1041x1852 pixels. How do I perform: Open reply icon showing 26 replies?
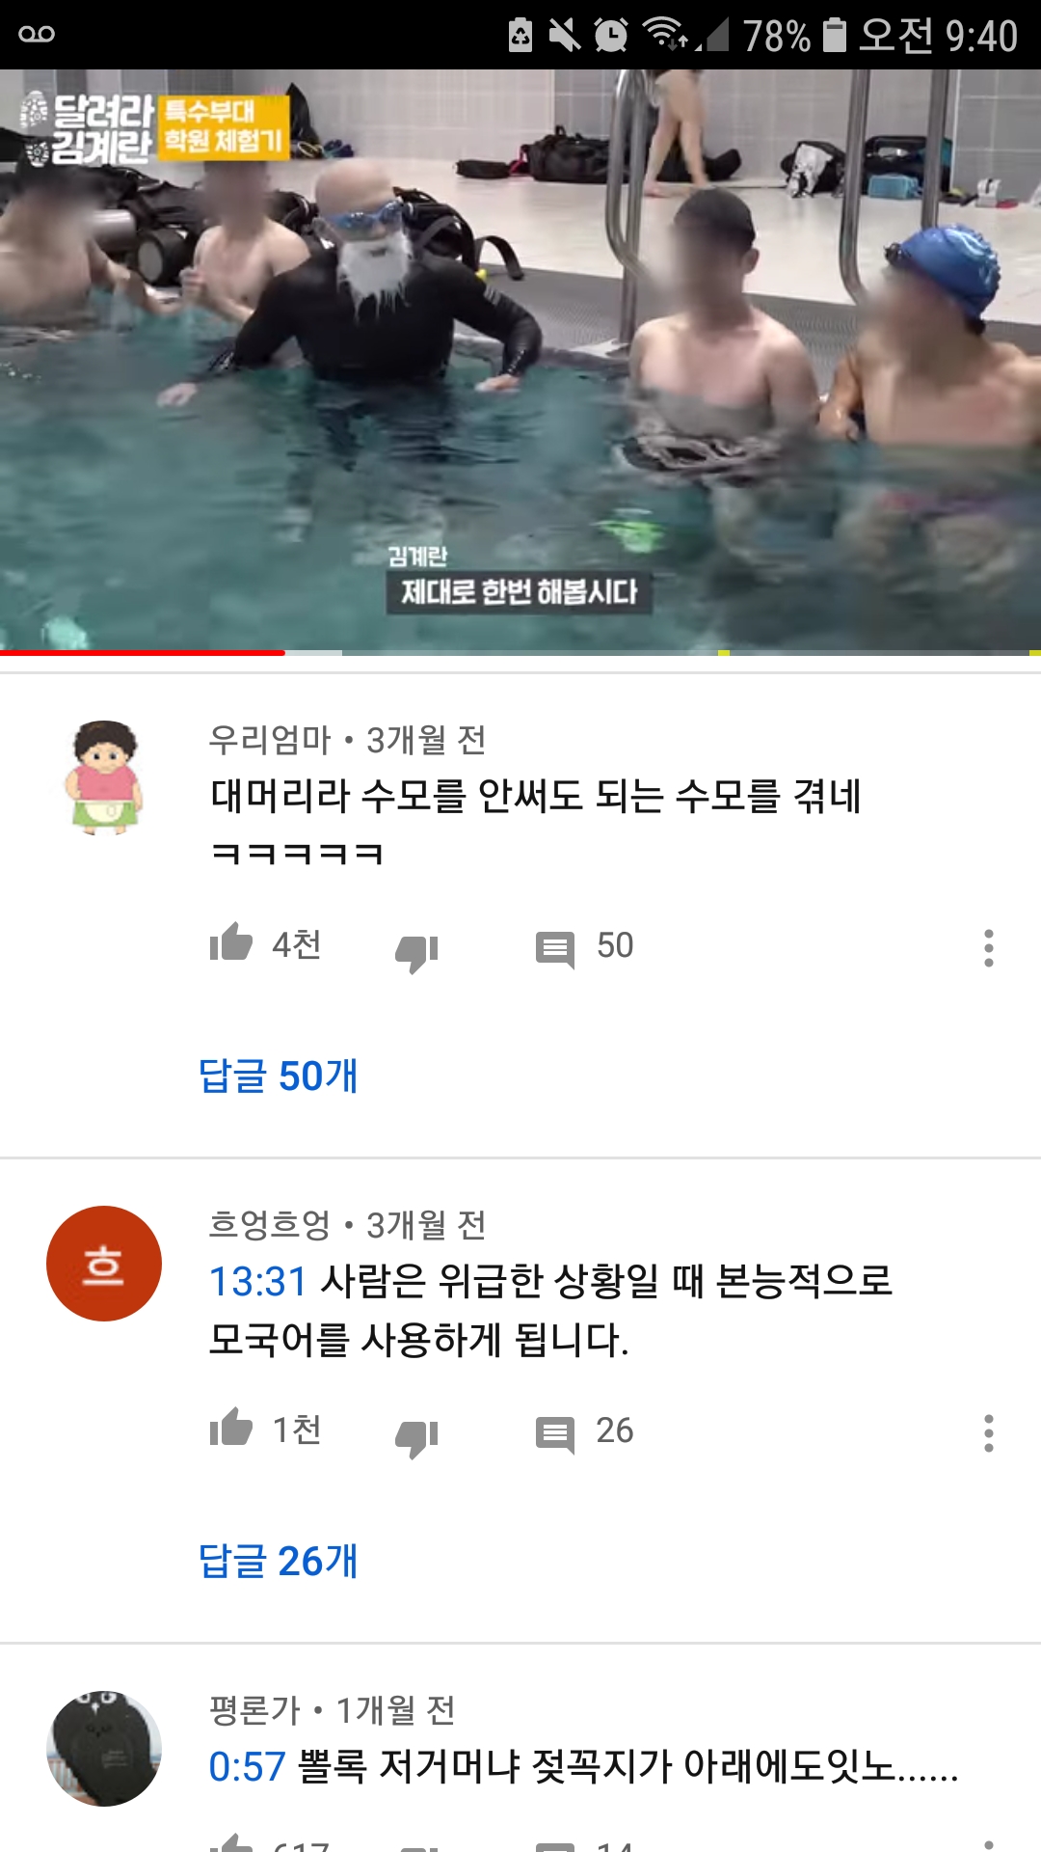[x=555, y=1434]
